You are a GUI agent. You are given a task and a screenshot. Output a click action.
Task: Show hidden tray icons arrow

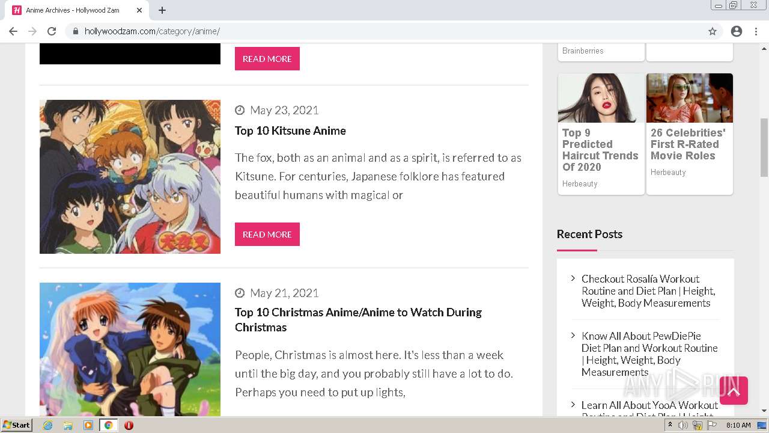tap(670, 425)
